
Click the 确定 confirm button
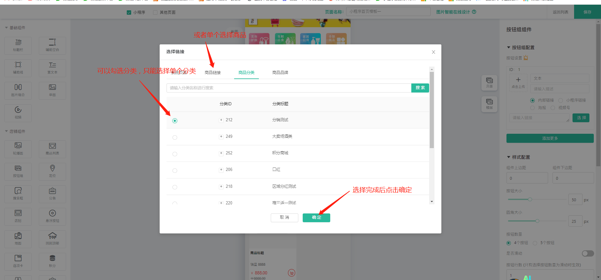pos(316,217)
